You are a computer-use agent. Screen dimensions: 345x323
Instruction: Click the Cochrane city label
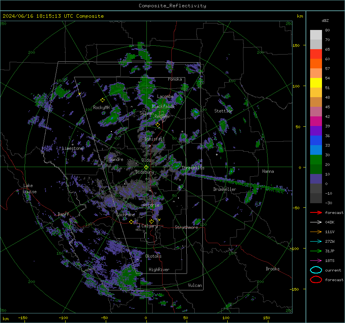pyautogui.click(x=125, y=215)
